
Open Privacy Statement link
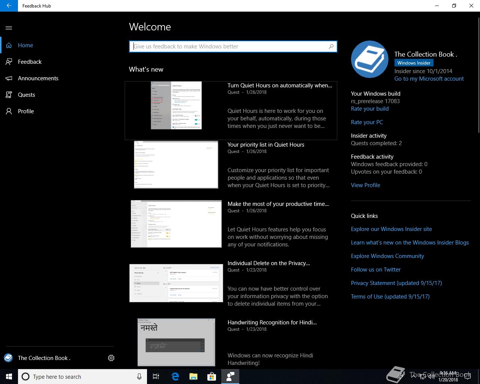click(396, 283)
